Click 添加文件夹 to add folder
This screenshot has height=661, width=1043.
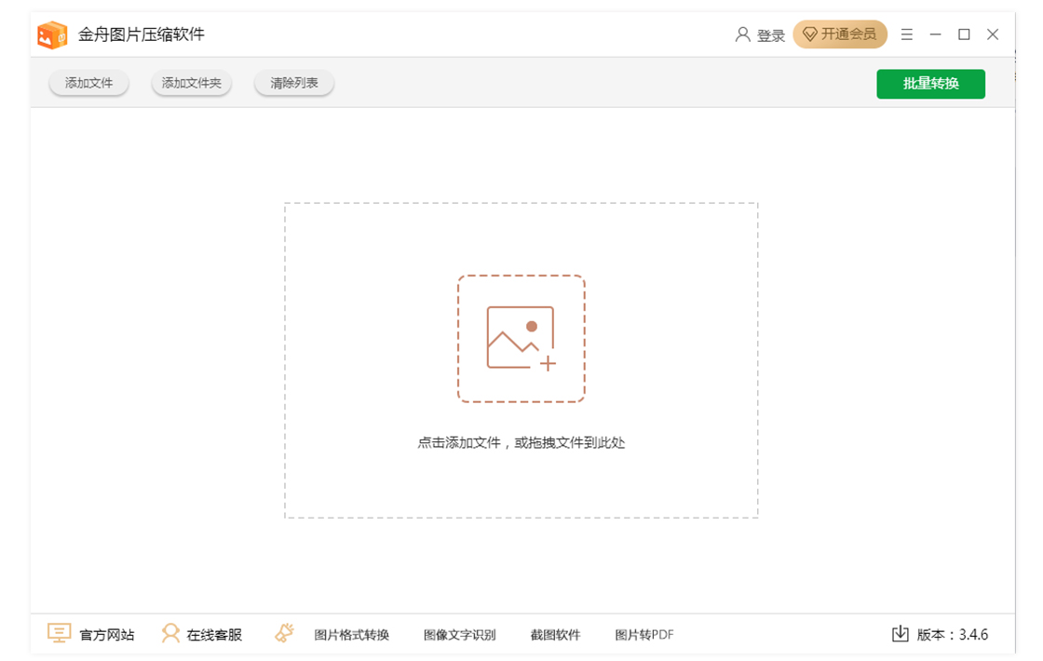(x=192, y=83)
